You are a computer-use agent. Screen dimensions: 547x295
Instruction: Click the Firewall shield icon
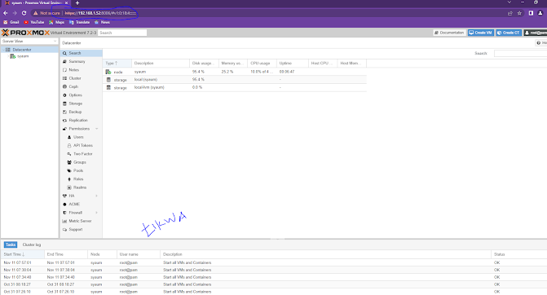pos(64,213)
